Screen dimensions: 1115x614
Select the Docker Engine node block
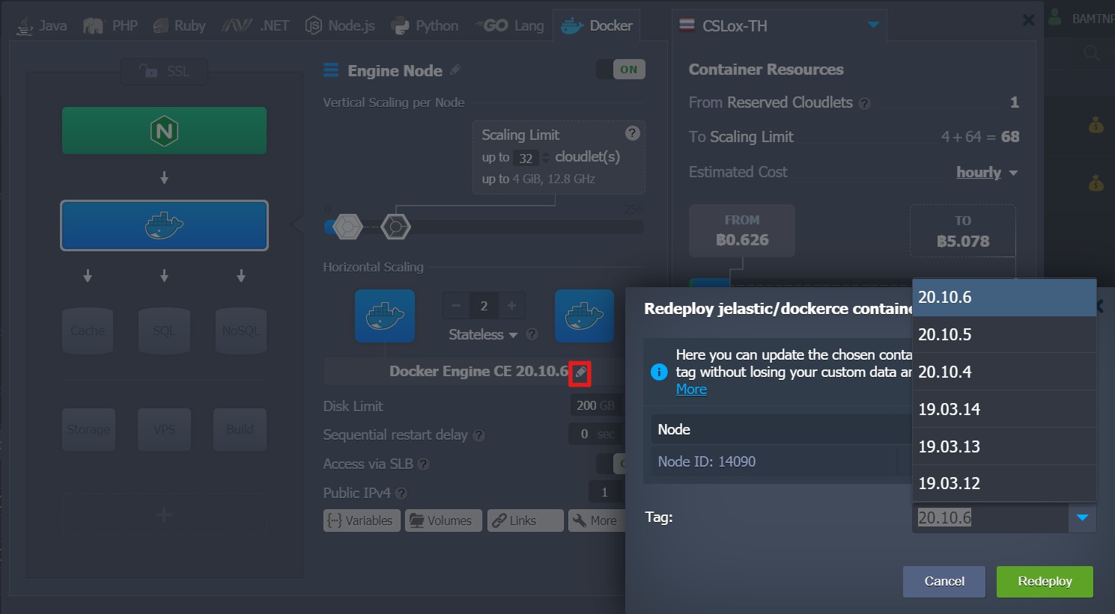point(164,225)
